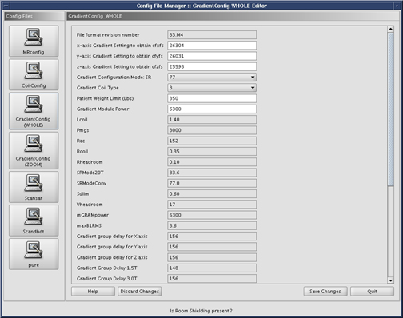
Task: Select the pure config icon
Action: click(x=34, y=254)
